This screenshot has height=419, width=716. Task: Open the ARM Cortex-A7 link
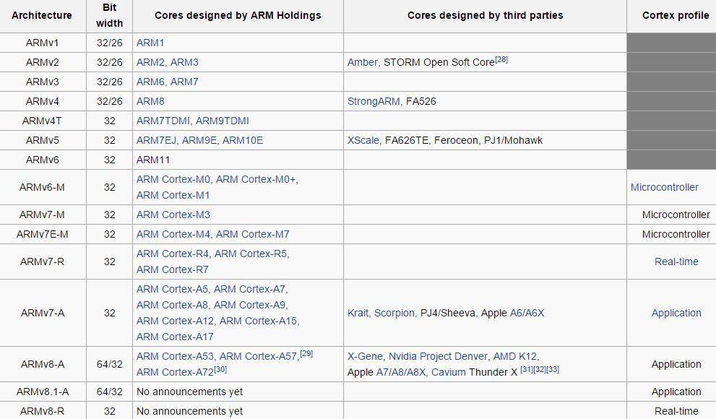coord(249,290)
